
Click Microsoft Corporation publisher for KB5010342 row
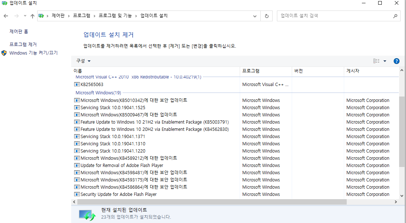368,100
